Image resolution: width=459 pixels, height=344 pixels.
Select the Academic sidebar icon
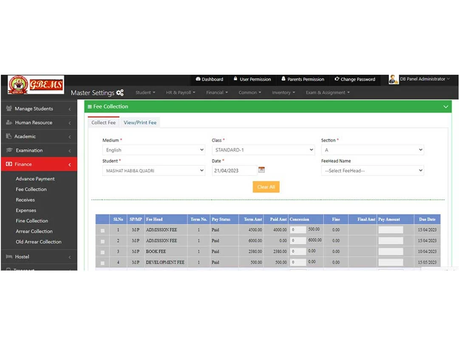(x=9, y=136)
